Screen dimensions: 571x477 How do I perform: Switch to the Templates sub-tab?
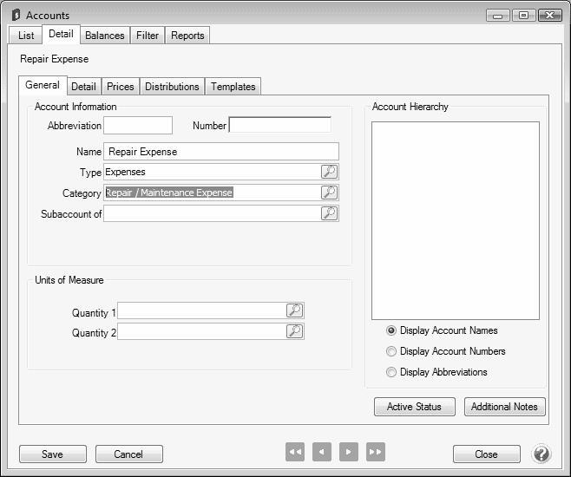pos(233,87)
